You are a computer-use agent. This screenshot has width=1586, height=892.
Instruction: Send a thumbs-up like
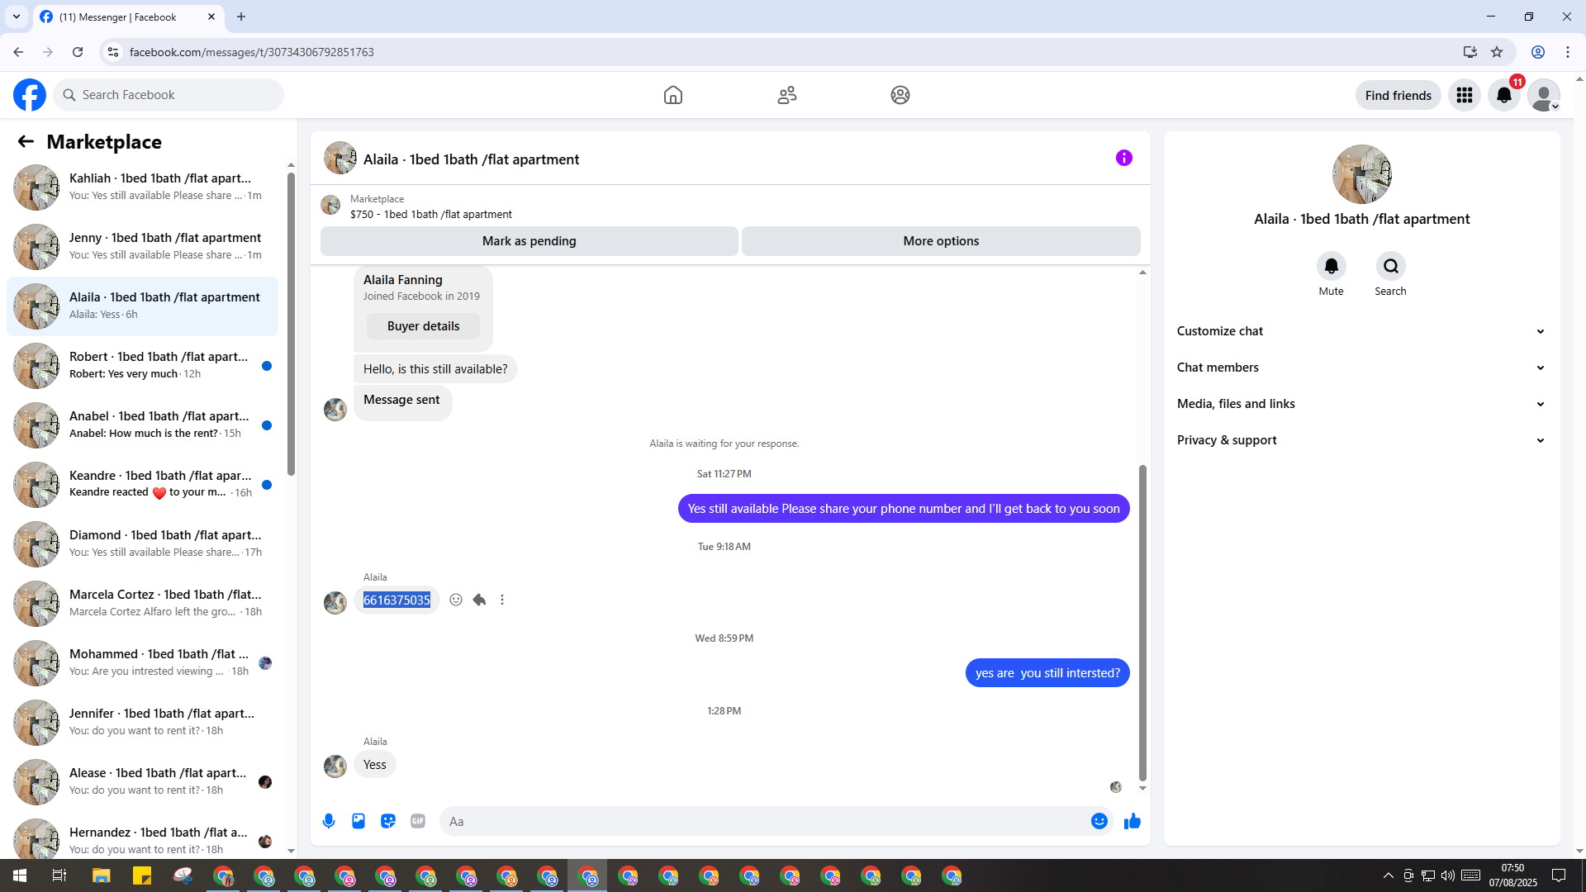[1133, 821]
